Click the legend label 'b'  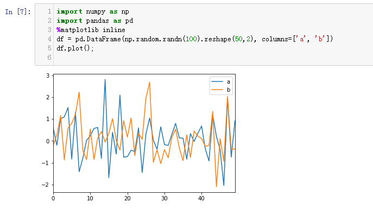pos(229,90)
